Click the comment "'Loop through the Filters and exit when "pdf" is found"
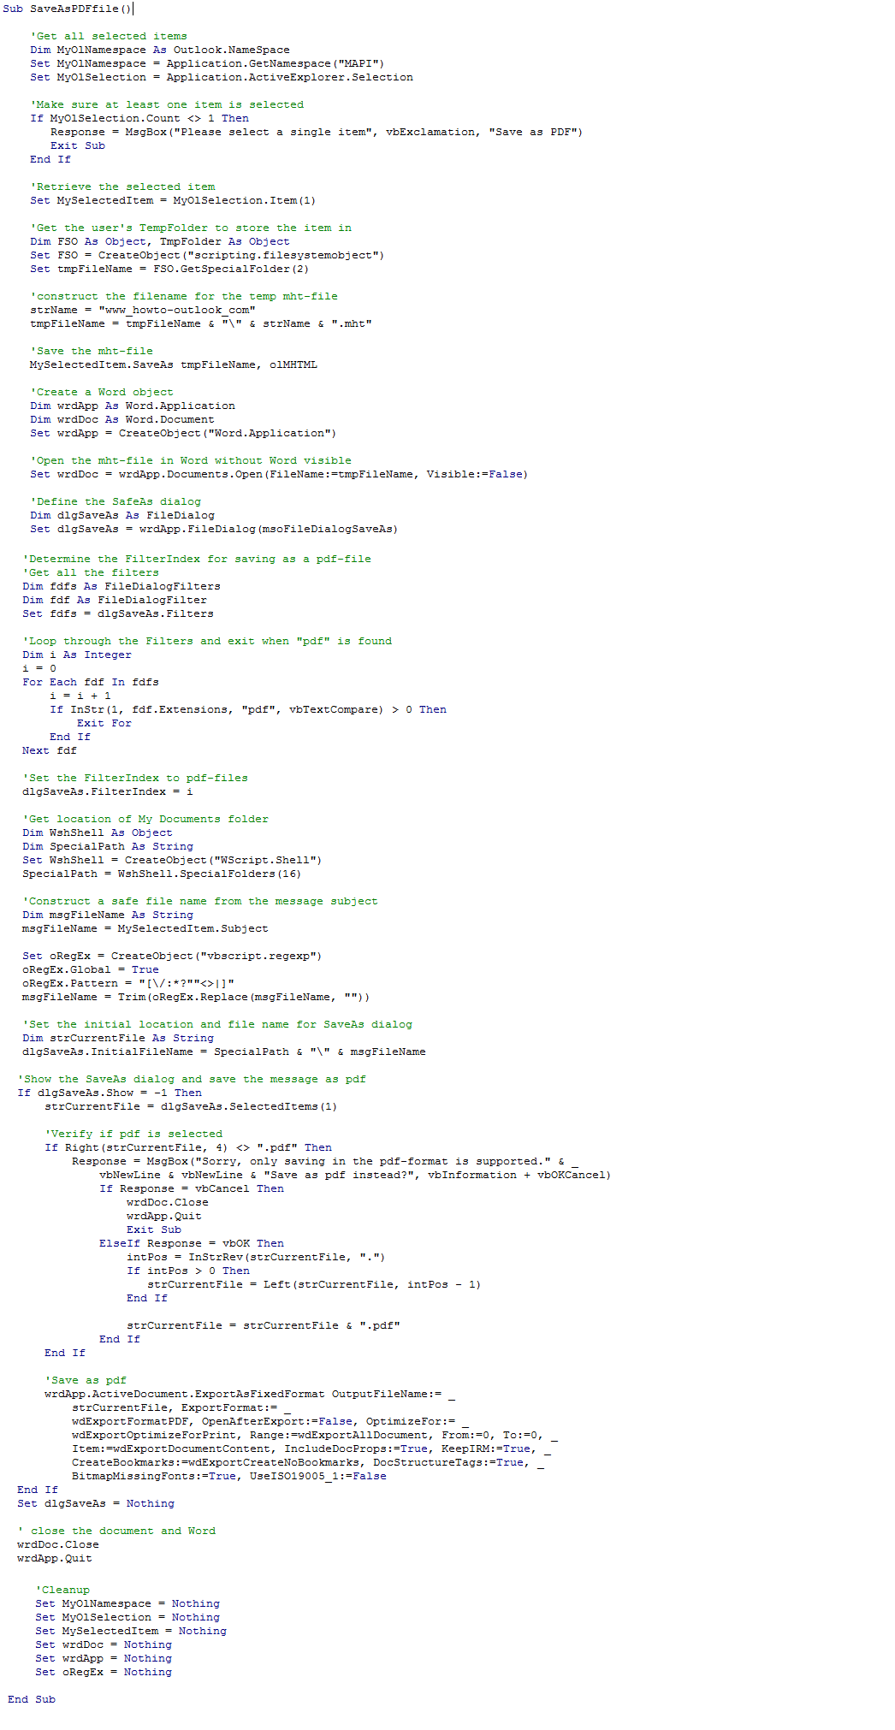 [207, 641]
